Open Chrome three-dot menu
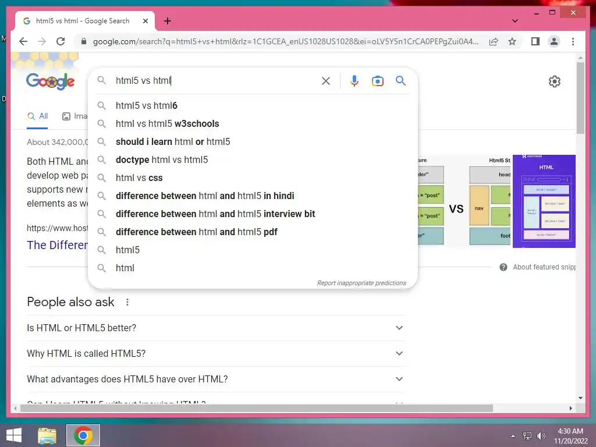596x447 pixels. (x=573, y=41)
